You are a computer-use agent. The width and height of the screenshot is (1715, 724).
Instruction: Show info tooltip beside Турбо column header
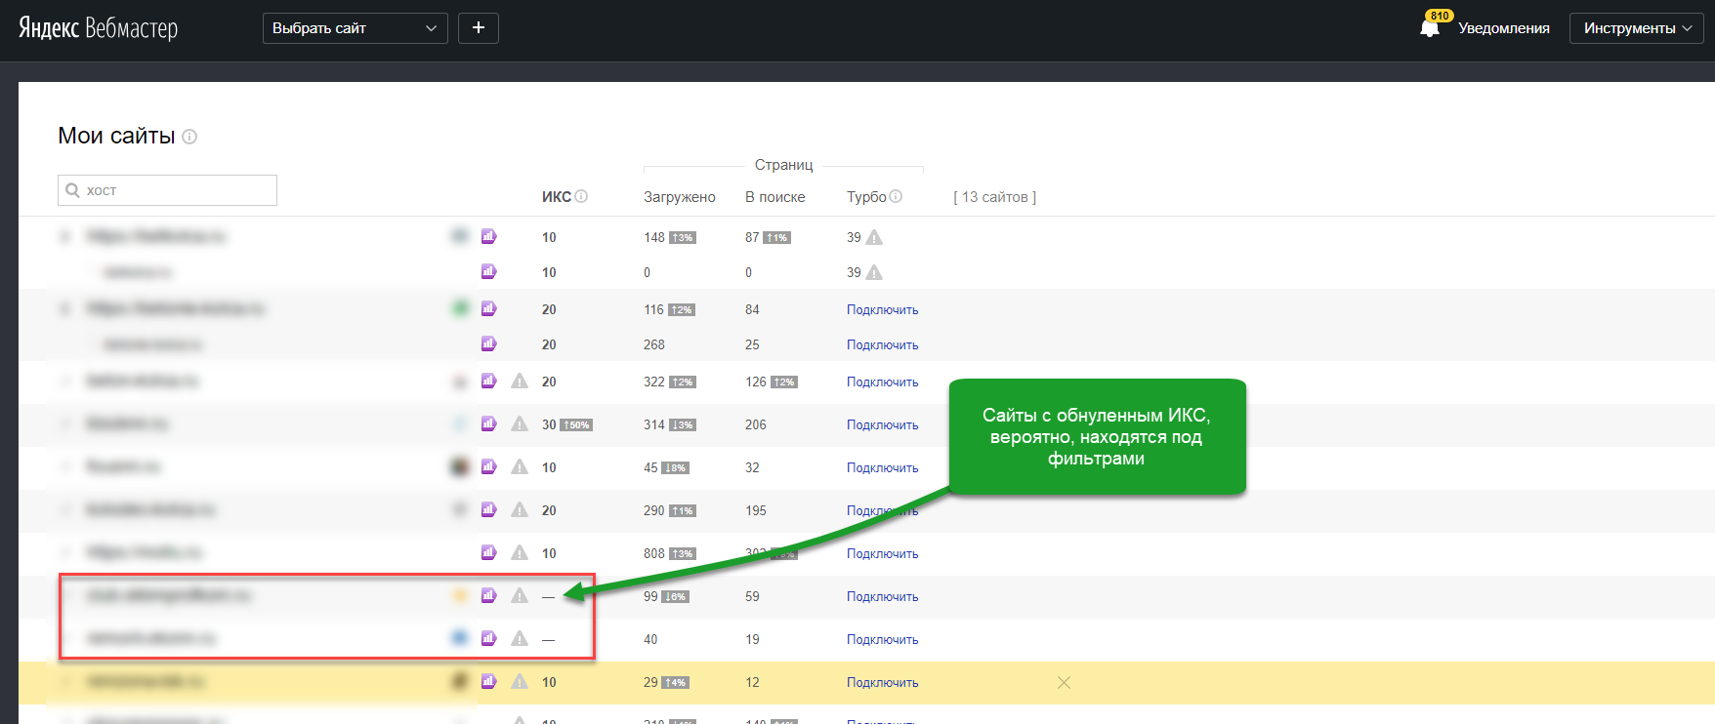(896, 196)
